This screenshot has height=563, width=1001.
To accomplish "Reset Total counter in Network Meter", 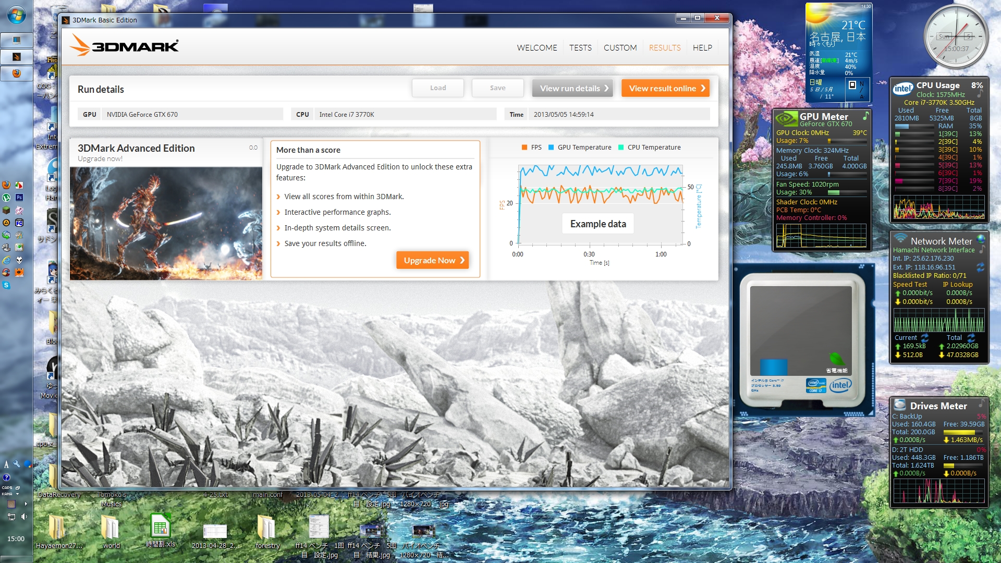I will [971, 338].
